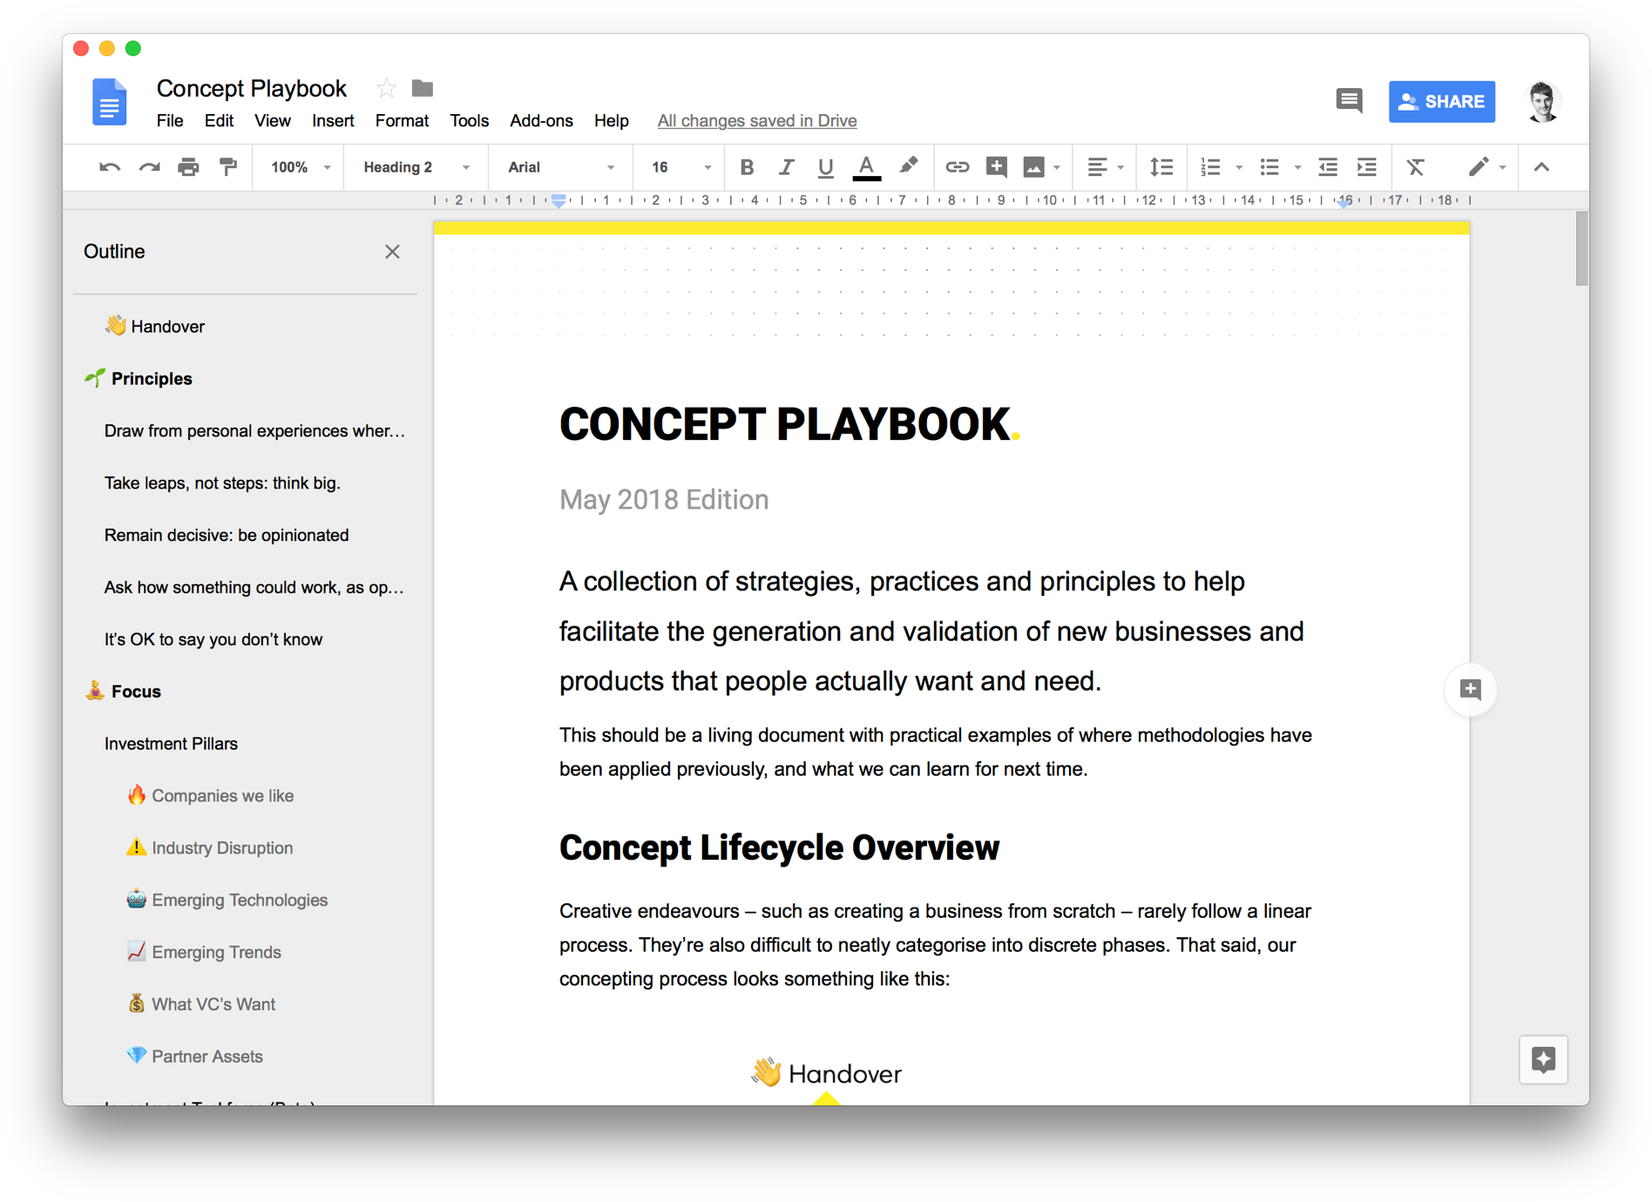The width and height of the screenshot is (1652, 1202).
Task: Collapse the menus with the chevron-up icon
Action: (x=1541, y=167)
